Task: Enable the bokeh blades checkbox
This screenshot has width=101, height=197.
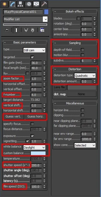Action: pos(78,19)
